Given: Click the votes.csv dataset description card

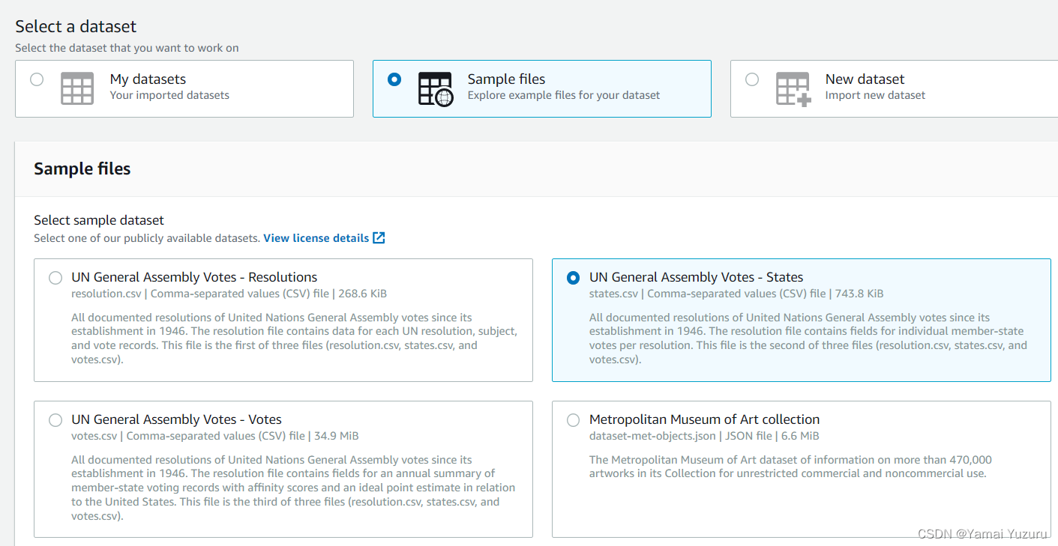Looking at the screenshot, I should [x=283, y=469].
